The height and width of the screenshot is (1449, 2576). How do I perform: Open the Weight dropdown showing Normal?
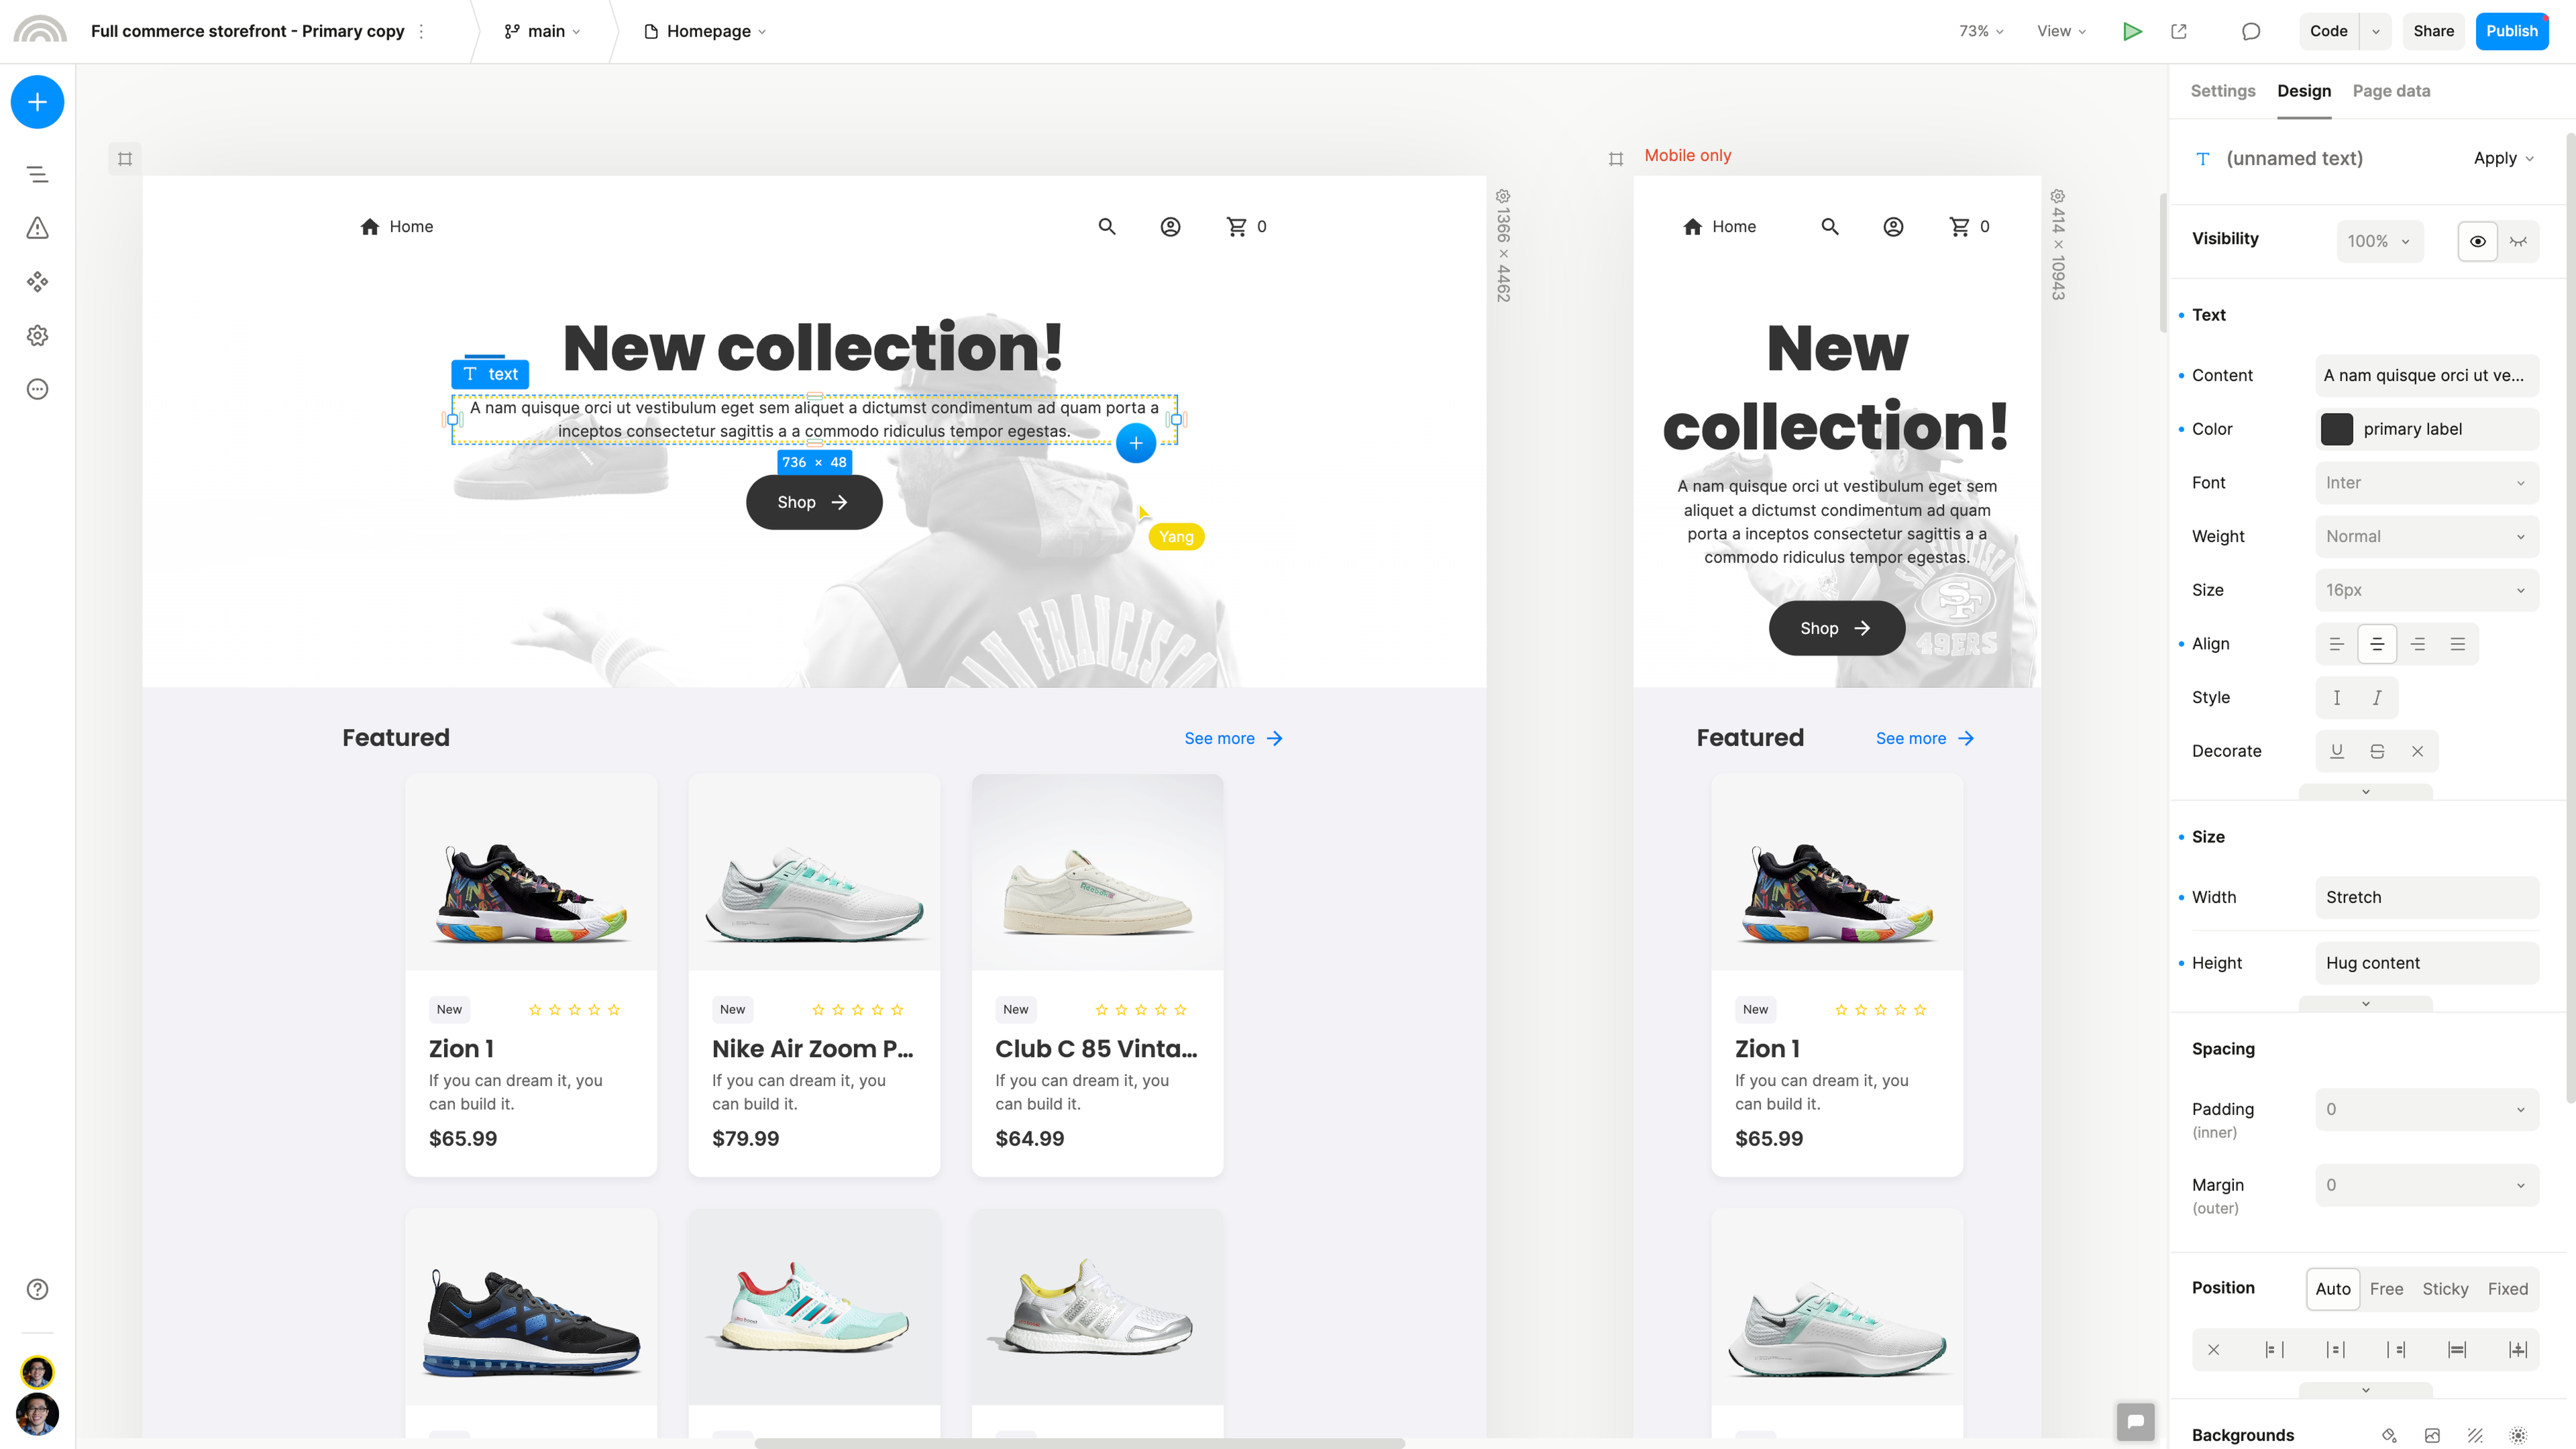click(2427, 536)
